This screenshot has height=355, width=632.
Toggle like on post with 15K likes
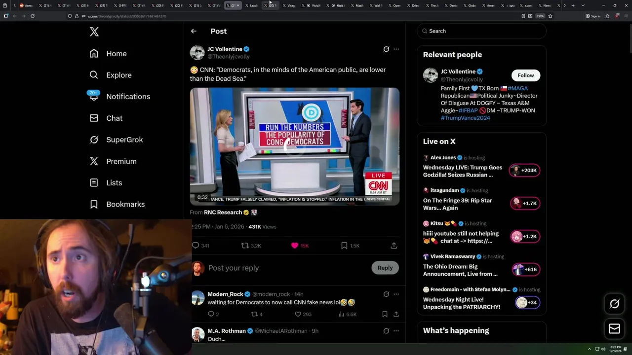[x=295, y=246]
